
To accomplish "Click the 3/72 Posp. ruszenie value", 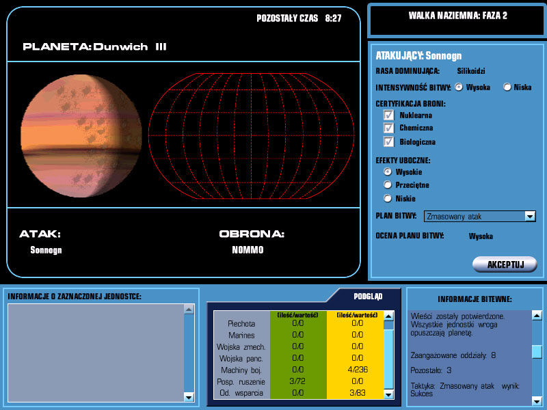I will [297, 381].
